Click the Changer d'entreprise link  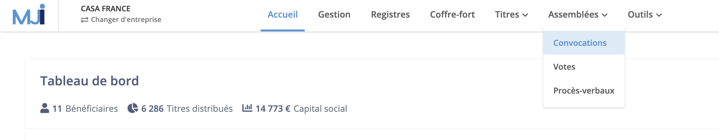(126, 19)
